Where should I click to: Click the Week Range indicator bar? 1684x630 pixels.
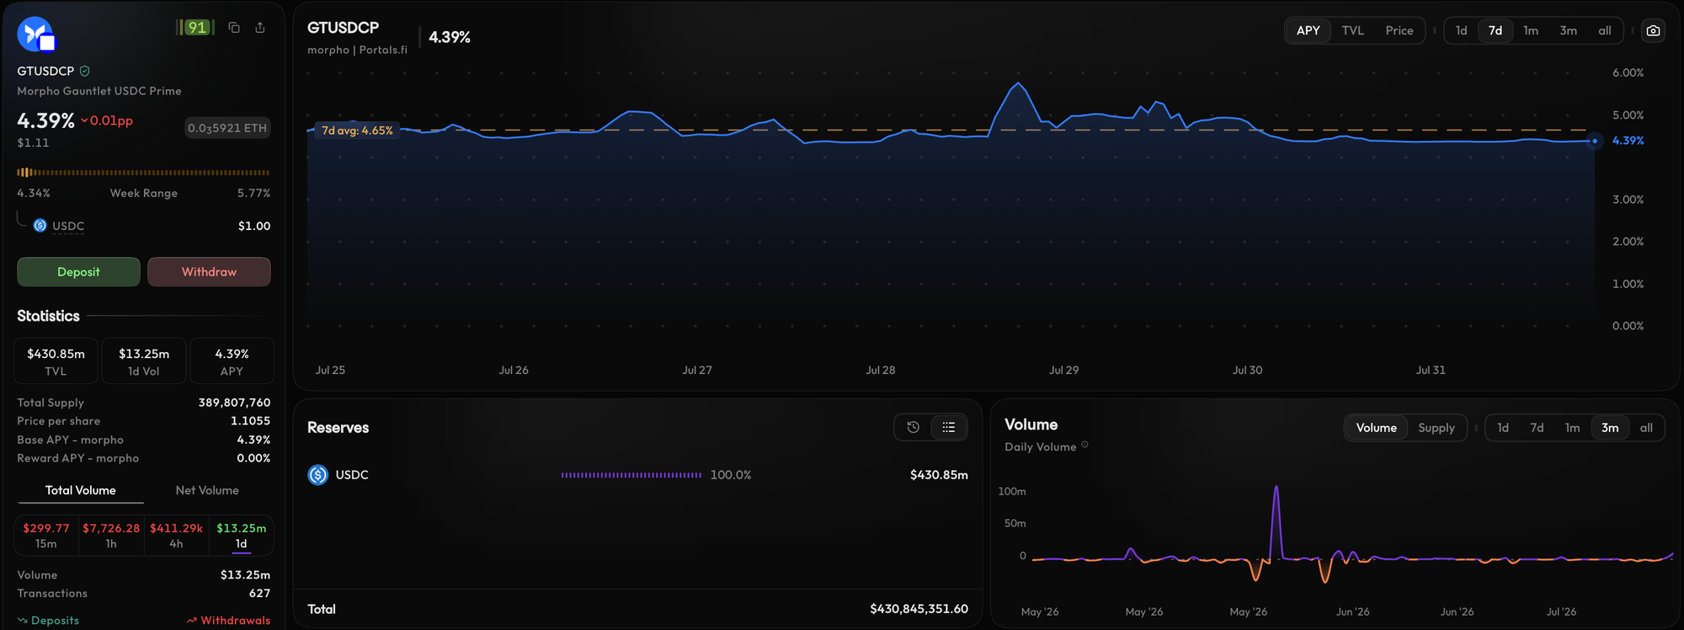[143, 173]
